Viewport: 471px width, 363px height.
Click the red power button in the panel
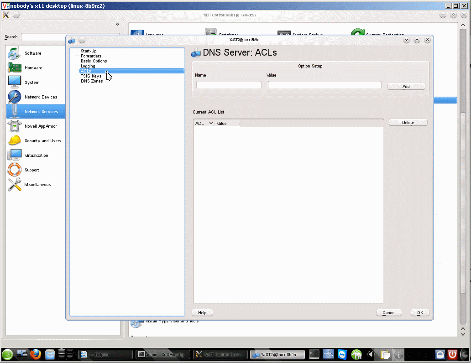click(x=452, y=355)
